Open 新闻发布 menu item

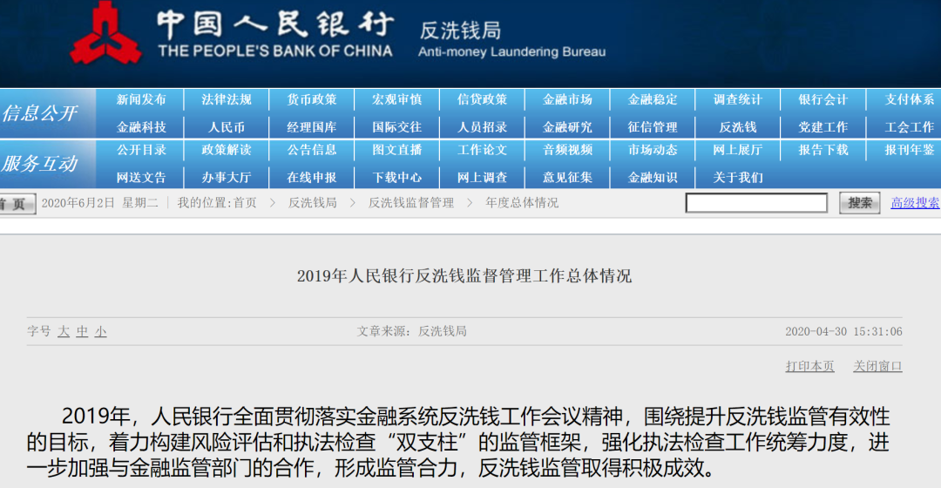141,99
